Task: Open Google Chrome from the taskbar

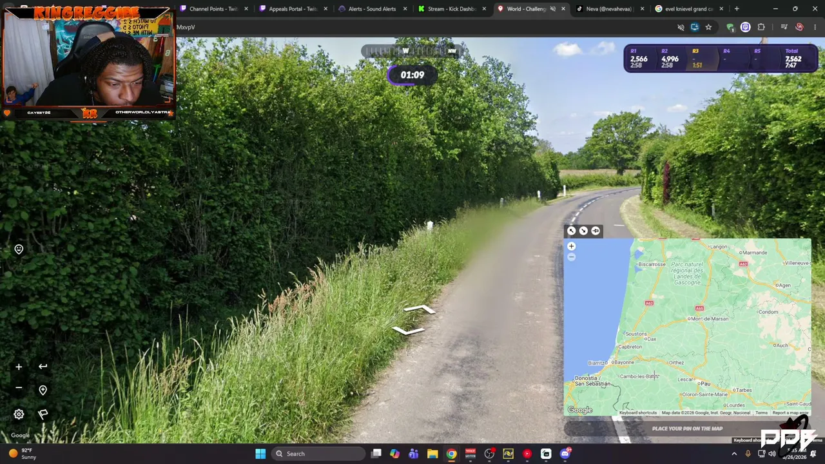Action: [x=451, y=454]
